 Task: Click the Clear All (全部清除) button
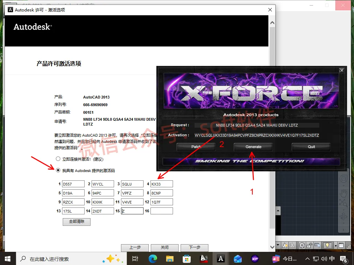(77, 222)
